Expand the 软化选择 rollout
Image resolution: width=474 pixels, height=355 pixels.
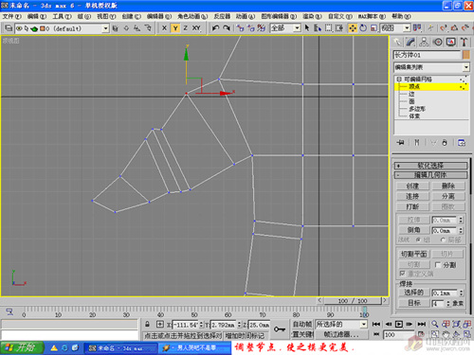pyautogui.click(x=430, y=166)
